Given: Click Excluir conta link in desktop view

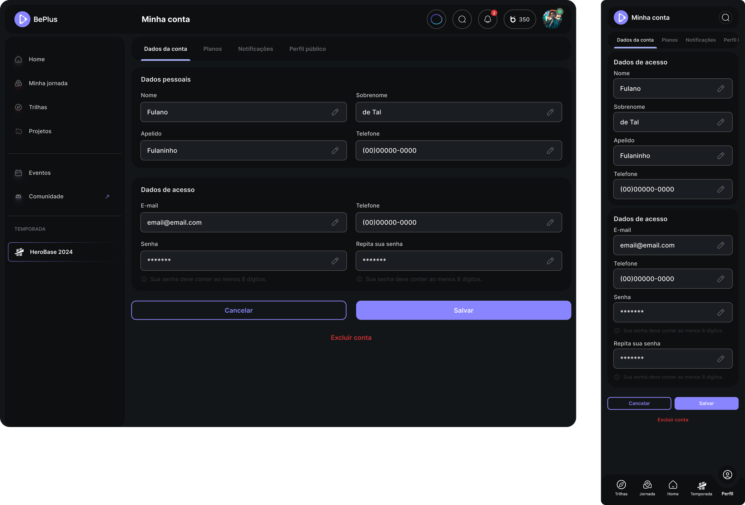Looking at the screenshot, I should pos(351,338).
